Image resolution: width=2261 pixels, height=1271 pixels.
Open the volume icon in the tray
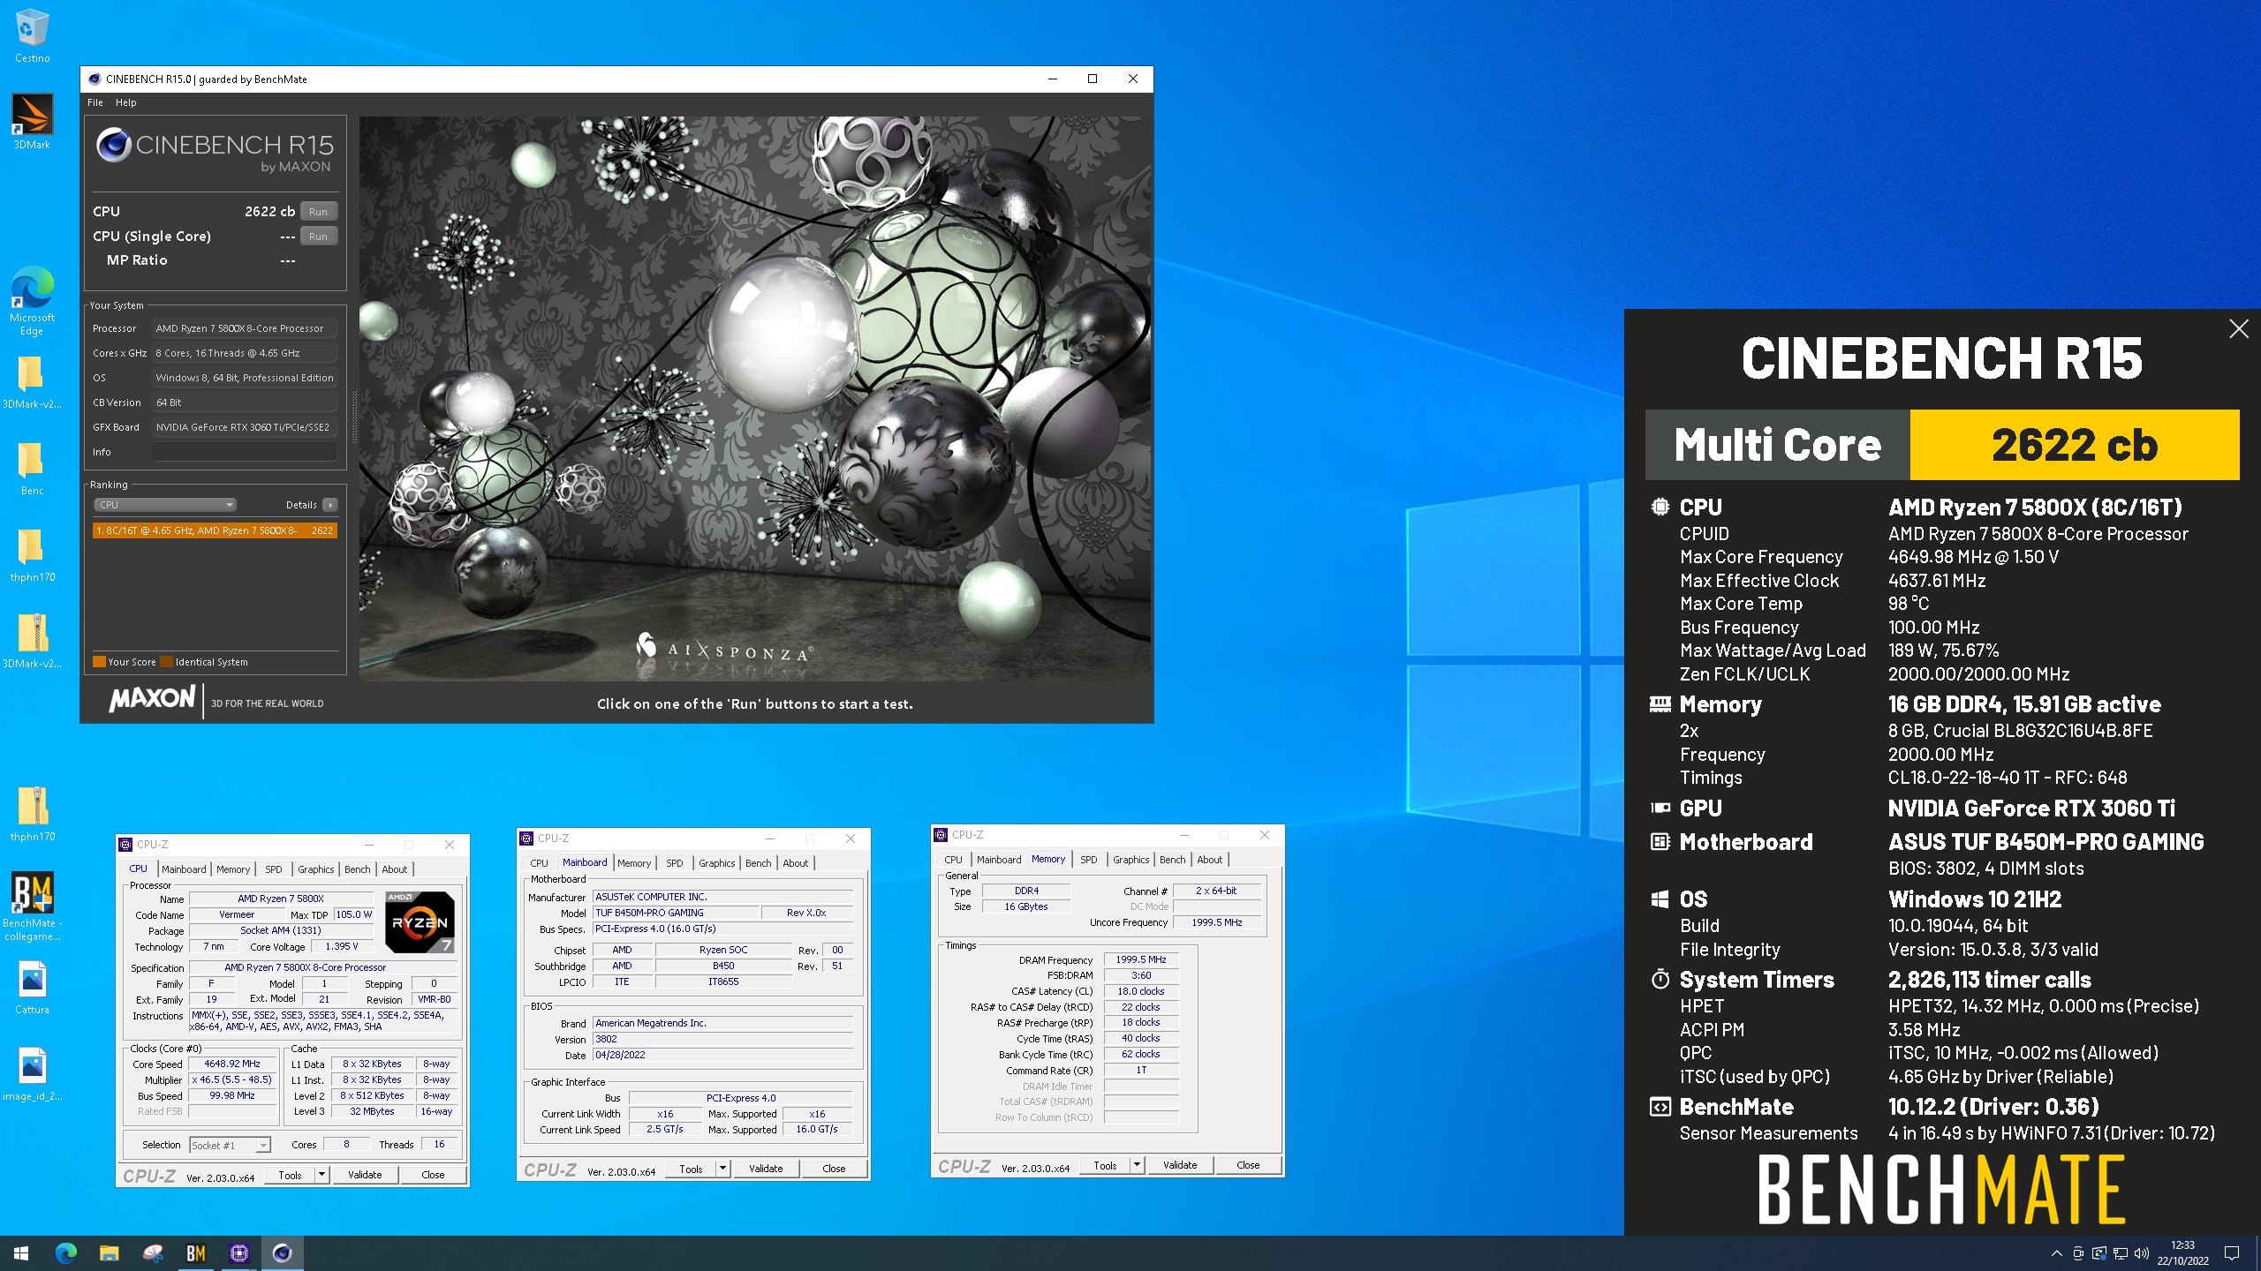[2141, 1253]
